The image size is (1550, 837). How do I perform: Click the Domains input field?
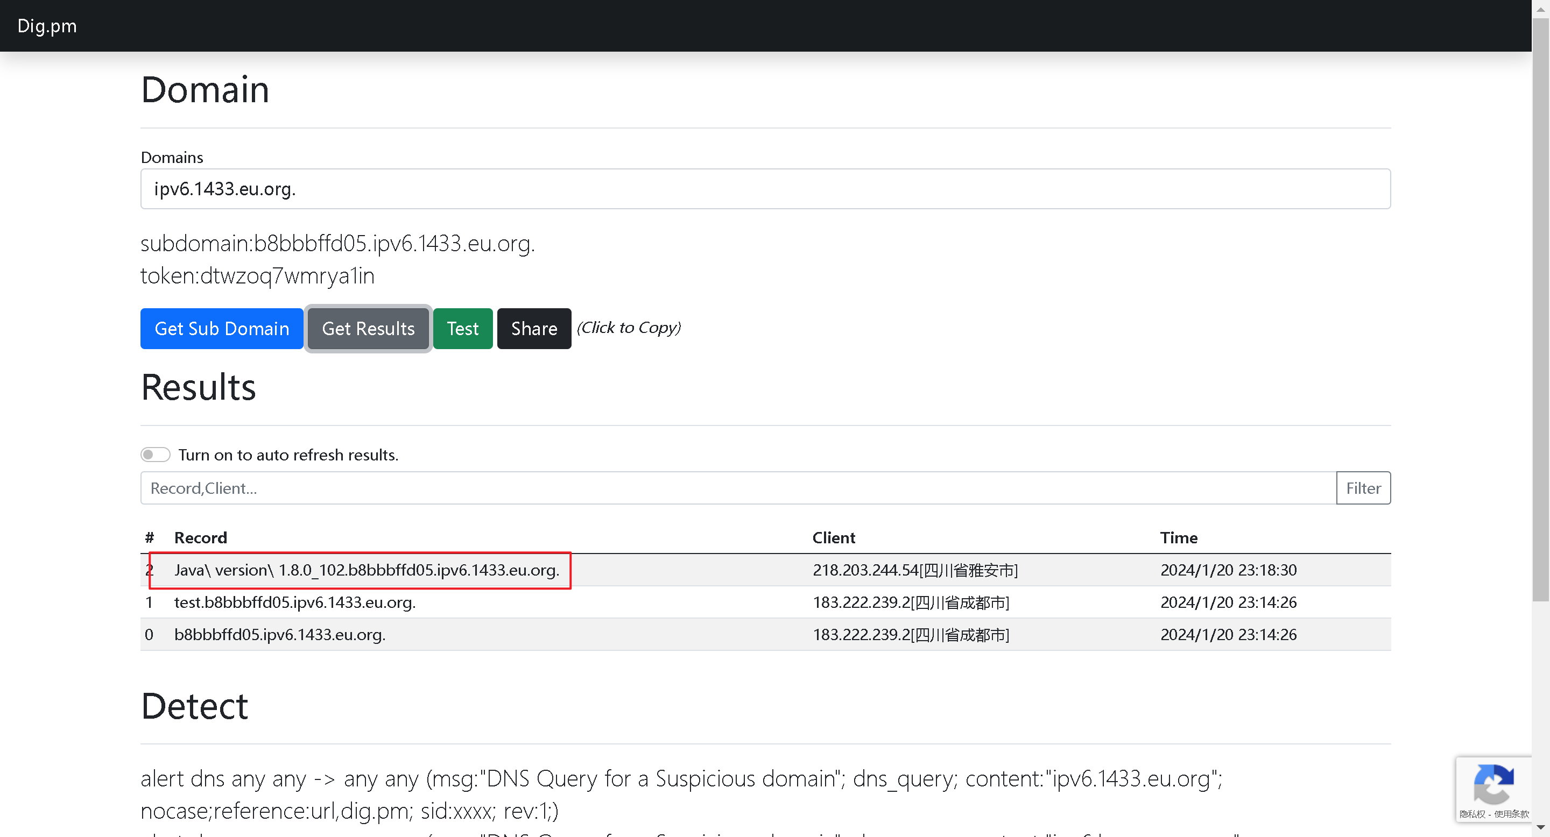pos(764,189)
